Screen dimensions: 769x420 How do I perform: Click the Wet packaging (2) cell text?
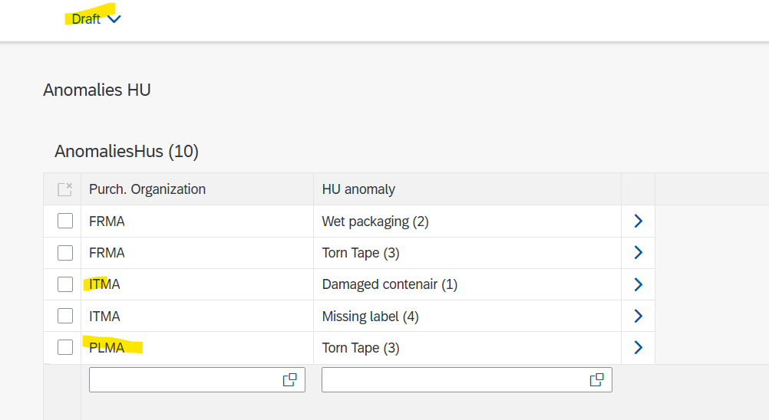coord(375,221)
